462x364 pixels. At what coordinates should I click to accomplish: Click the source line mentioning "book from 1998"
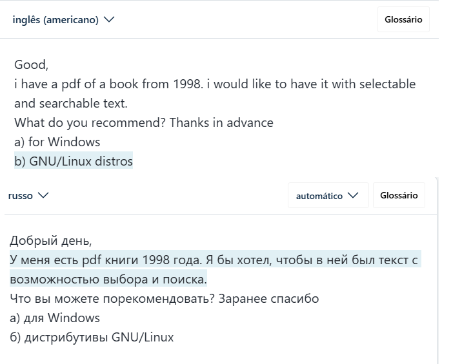pyautogui.click(x=215, y=84)
